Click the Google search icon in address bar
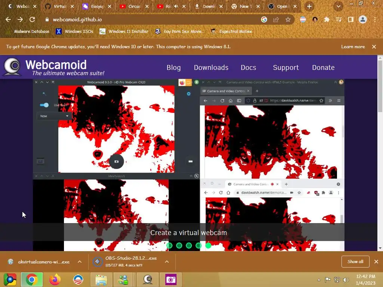 coord(264,19)
